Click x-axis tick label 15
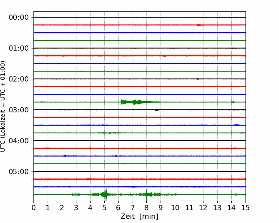 pyautogui.click(x=246, y=208)
